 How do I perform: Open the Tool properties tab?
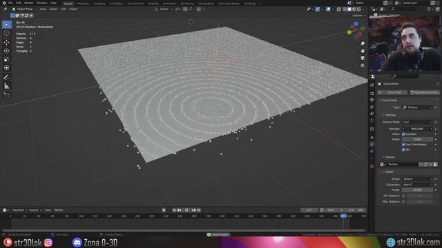coord(372,85)
